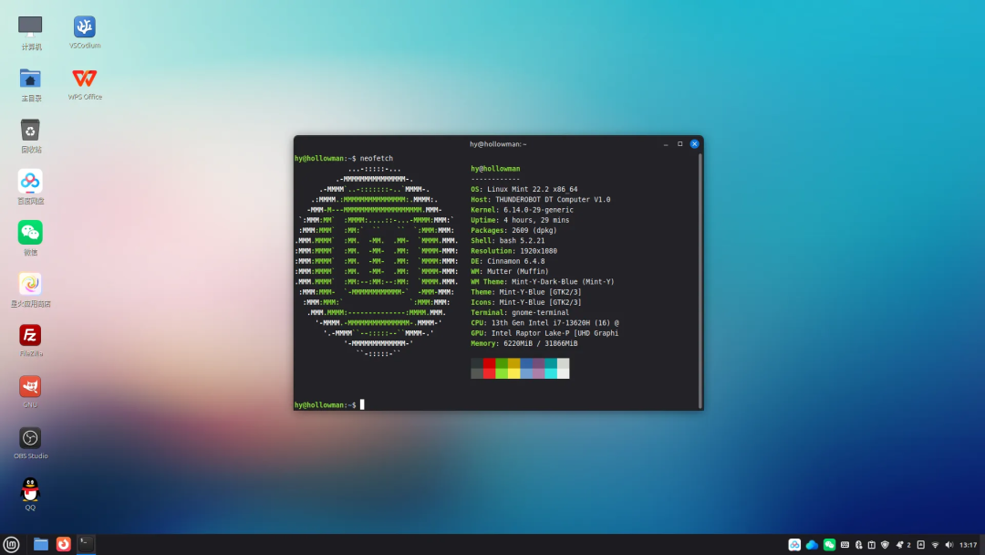
Task: Click the tray icon left of Wi-Fi
Action: coord(921,545)
